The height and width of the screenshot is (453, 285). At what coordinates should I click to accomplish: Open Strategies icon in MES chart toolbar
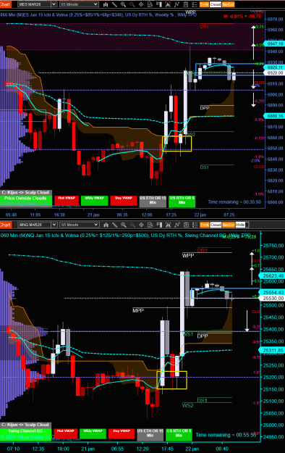pos(186,4)
